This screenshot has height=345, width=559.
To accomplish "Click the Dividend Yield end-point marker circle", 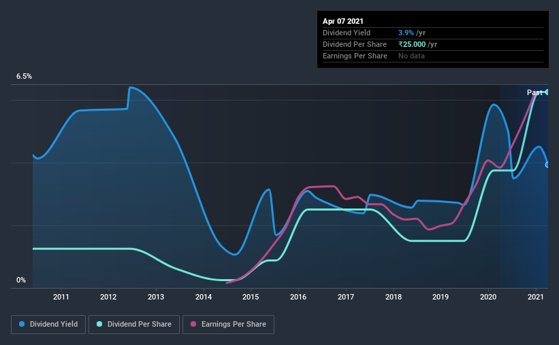I will click(x=547, y=164).
